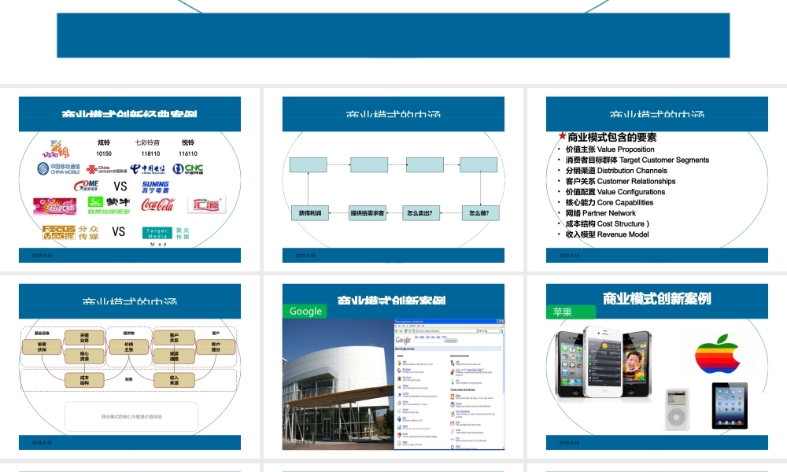Click the 收入来源 canvas box

[174, 380]
